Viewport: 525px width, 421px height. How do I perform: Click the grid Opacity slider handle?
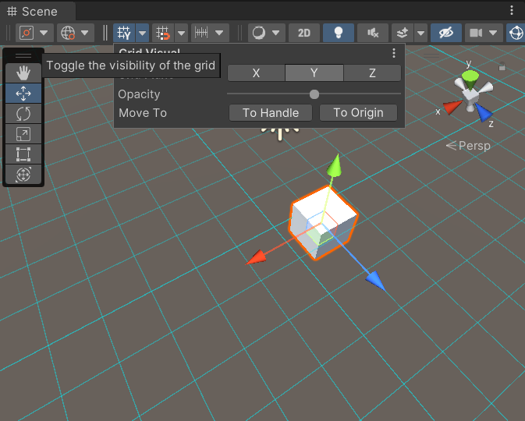[x=314, y=94]
